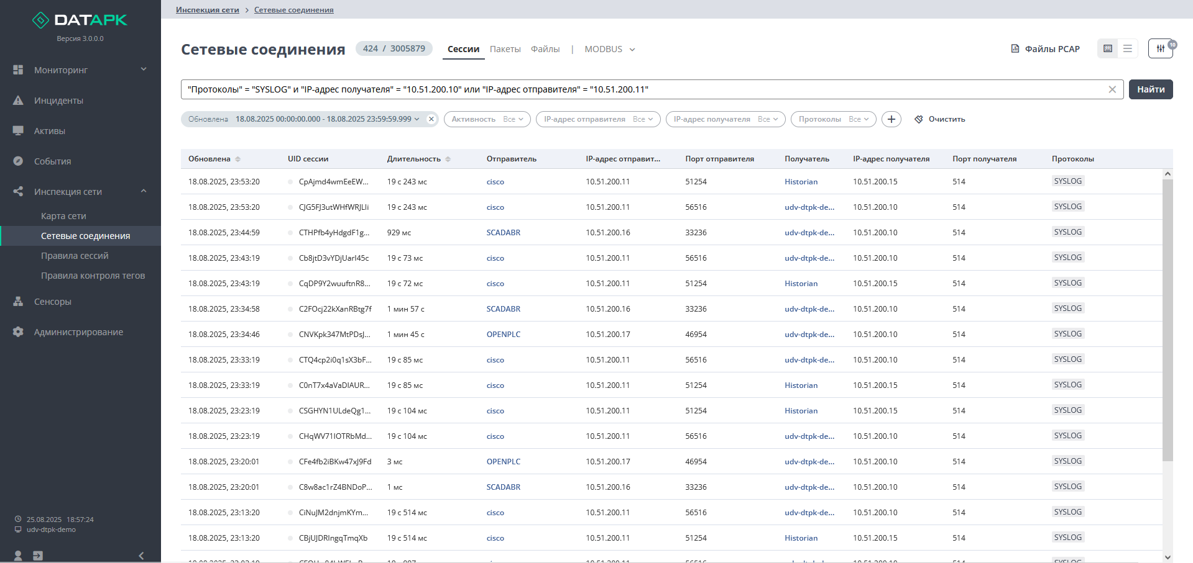This screenshot has width=1193, height=563.
Task: Open the user profile icon
Action: point(18,556)
